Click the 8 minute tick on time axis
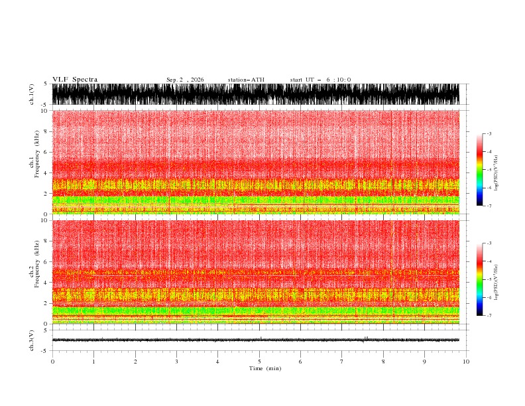The image size is (525, 406). pyautogui.click(x=383, y=362)
